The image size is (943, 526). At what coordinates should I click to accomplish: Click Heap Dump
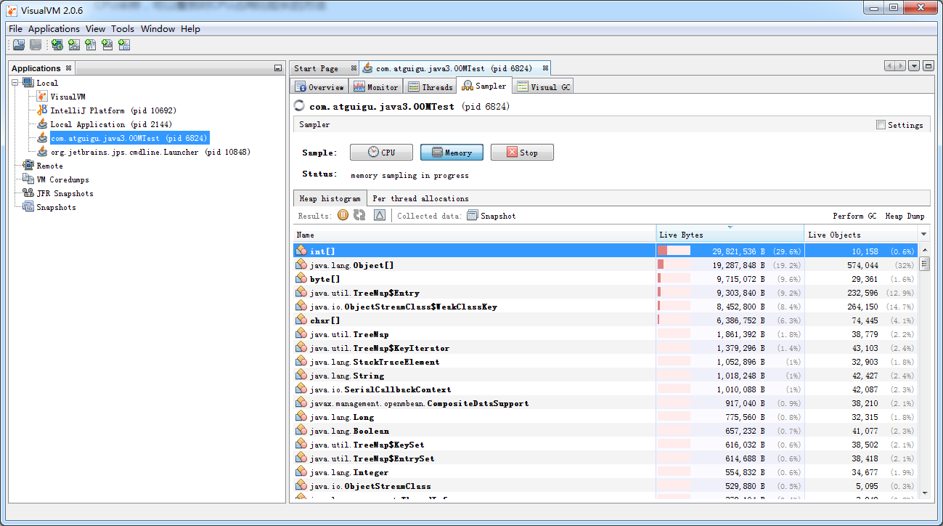[x=905, y=216]
